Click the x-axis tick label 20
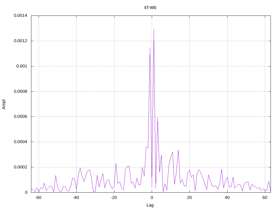The height and width of the screenshot is (209, 279). coord(189,198)
